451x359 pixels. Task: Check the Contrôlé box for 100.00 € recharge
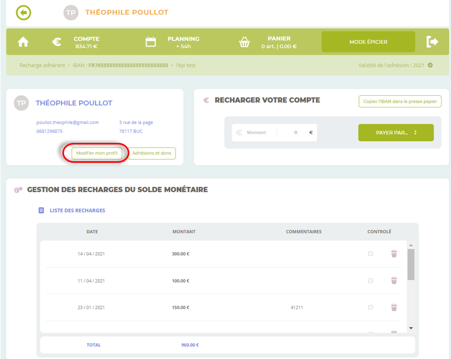[x=370, y=281]
